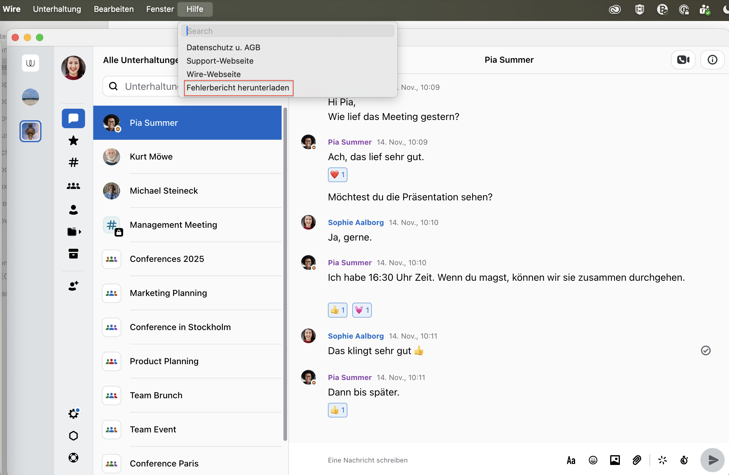Viewport: 729px width, 475px height.
Task: Toggle text formatting Aa icon
Action: click(x=571, y=460)
